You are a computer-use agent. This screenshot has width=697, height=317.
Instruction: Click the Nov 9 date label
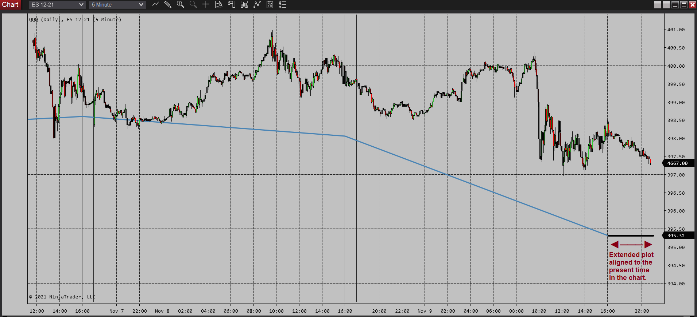click(425, 311)
